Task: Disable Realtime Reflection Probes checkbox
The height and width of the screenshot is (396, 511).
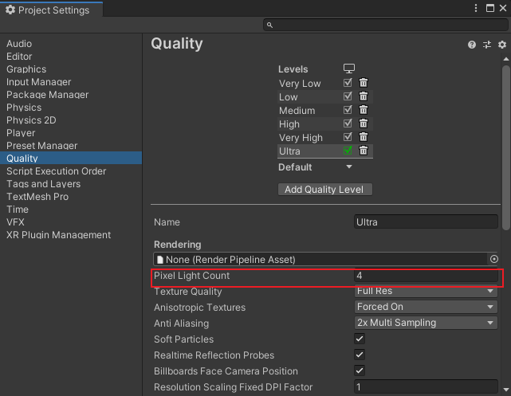Action: coord(360,355)
